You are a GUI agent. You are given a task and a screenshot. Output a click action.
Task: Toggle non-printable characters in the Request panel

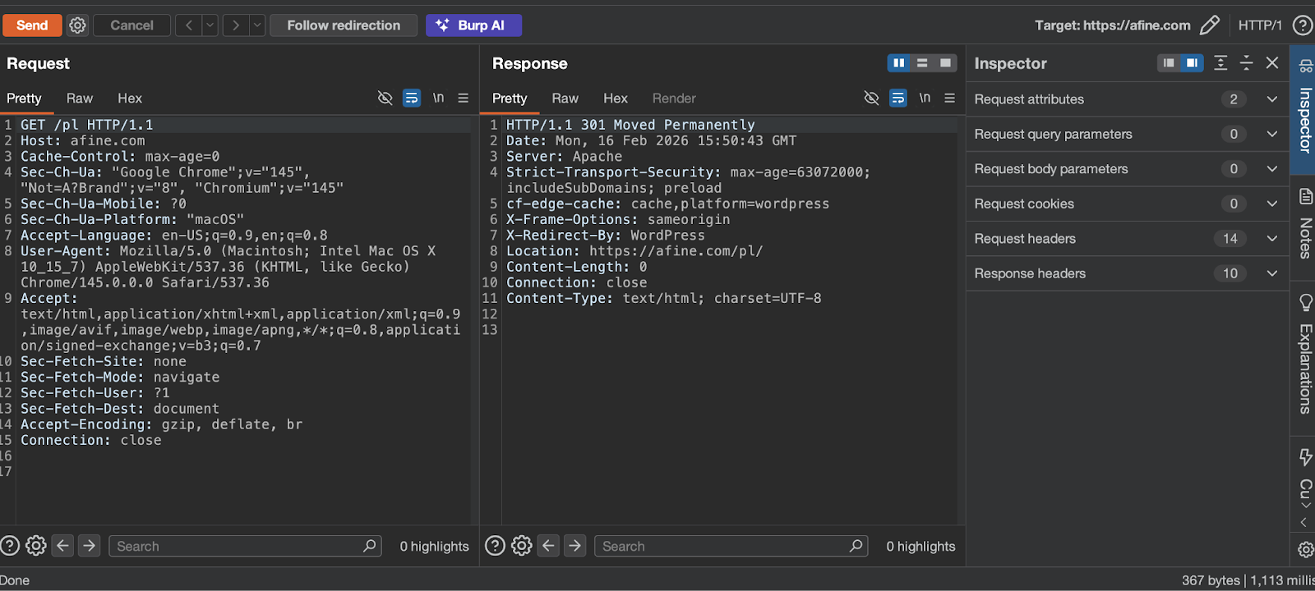[x=439, y=98]
